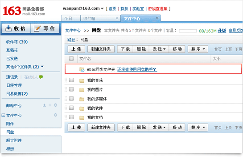Click the 升级 upgrade link
This screenshot has width=243, height=160.
point(222,31)
